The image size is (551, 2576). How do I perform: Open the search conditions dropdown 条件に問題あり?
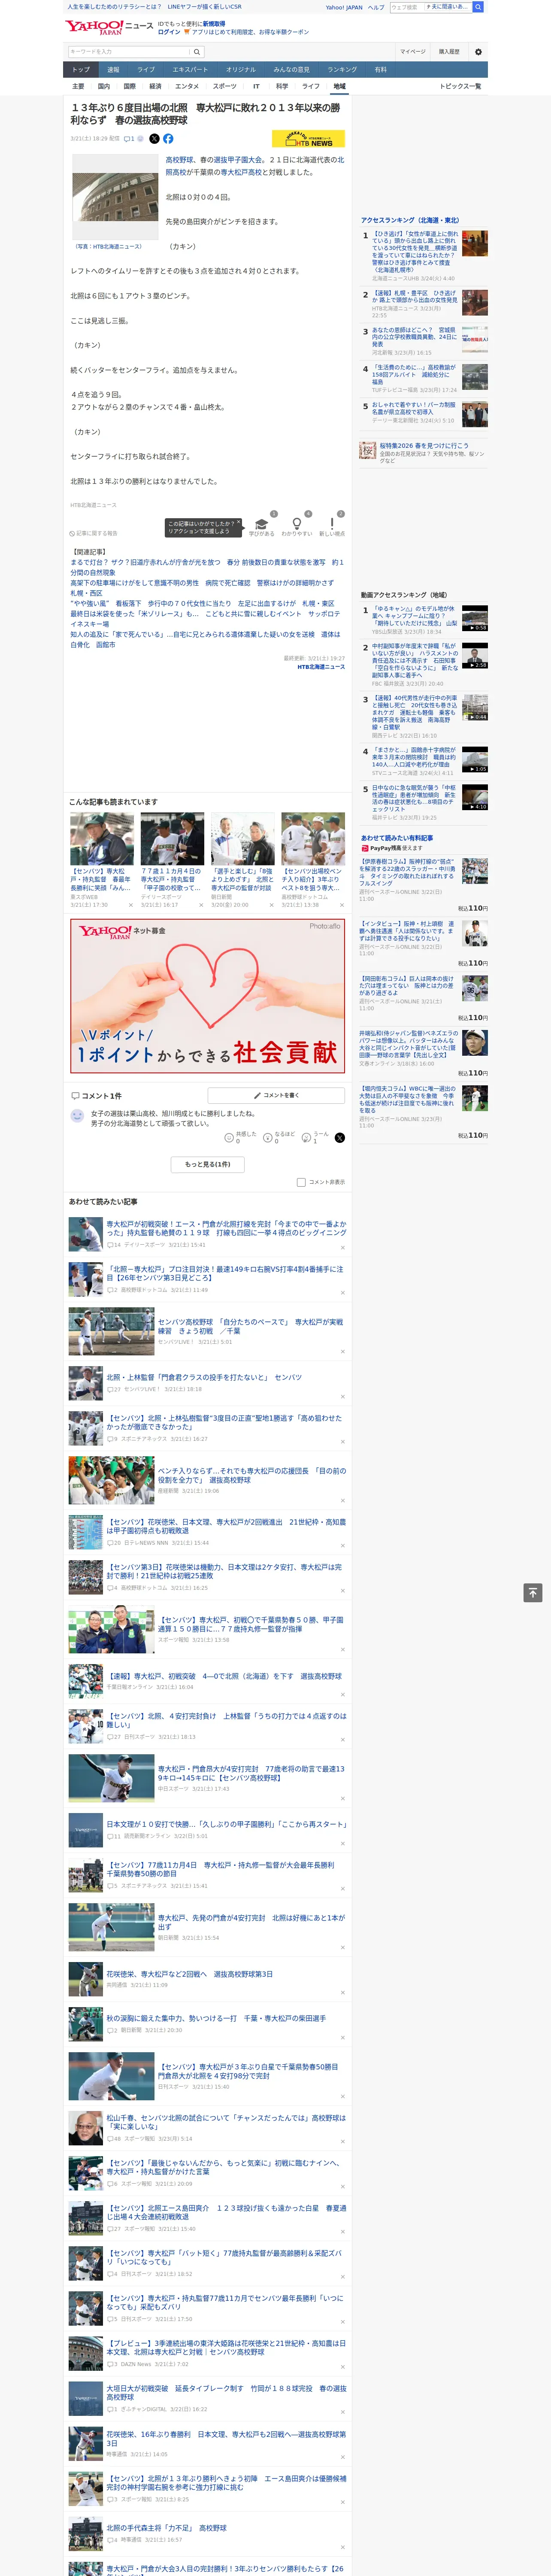448,7
